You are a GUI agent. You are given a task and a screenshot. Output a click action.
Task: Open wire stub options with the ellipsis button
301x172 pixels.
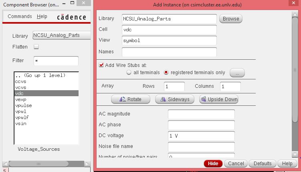point(237,73)
